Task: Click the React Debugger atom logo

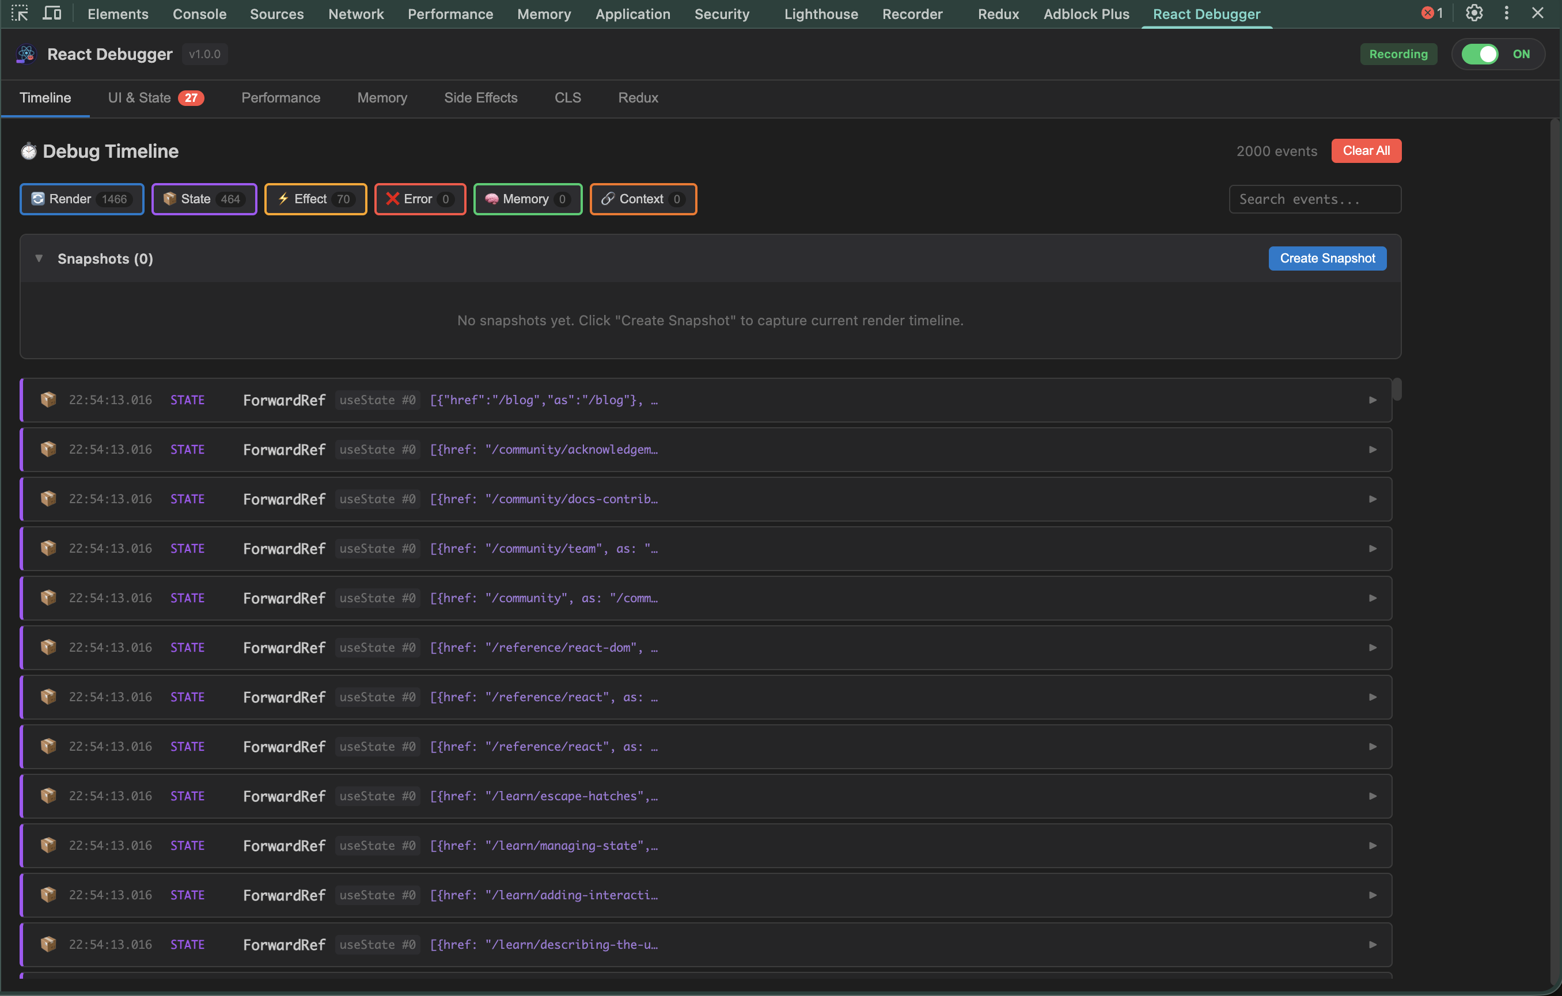Action: coord(25,54)
